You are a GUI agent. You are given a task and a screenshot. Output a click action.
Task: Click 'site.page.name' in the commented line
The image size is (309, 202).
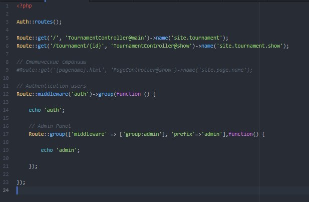pyautogui.click(x=222, y=70)
